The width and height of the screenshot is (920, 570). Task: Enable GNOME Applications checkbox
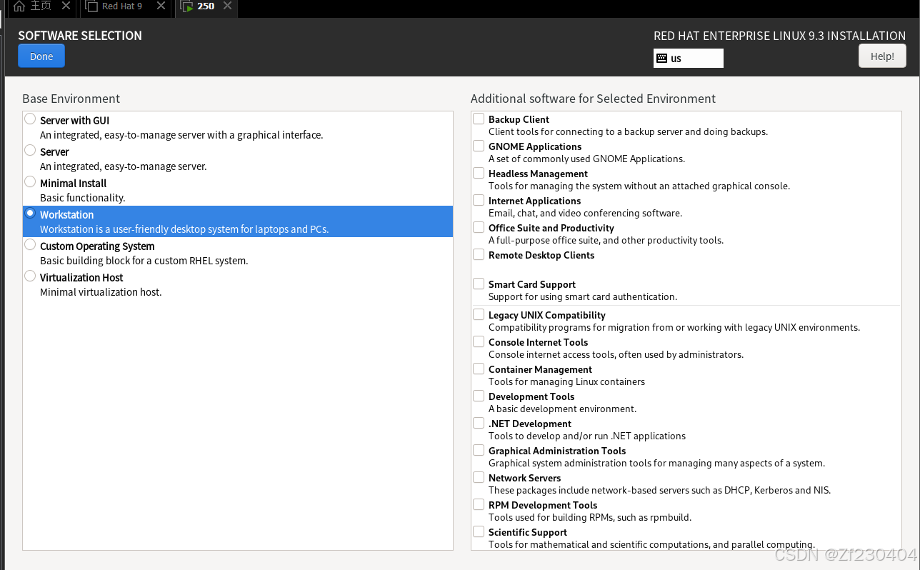coord(479,146)
